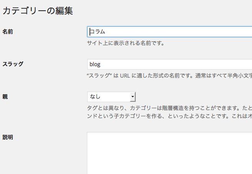The width and height of the screenshot is (252, 174).
Task: Click the text コラム in the name field
Action: [x=98, y=32]
